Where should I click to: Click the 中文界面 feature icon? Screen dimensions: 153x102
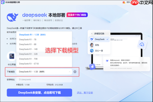(x=12, y=56)
